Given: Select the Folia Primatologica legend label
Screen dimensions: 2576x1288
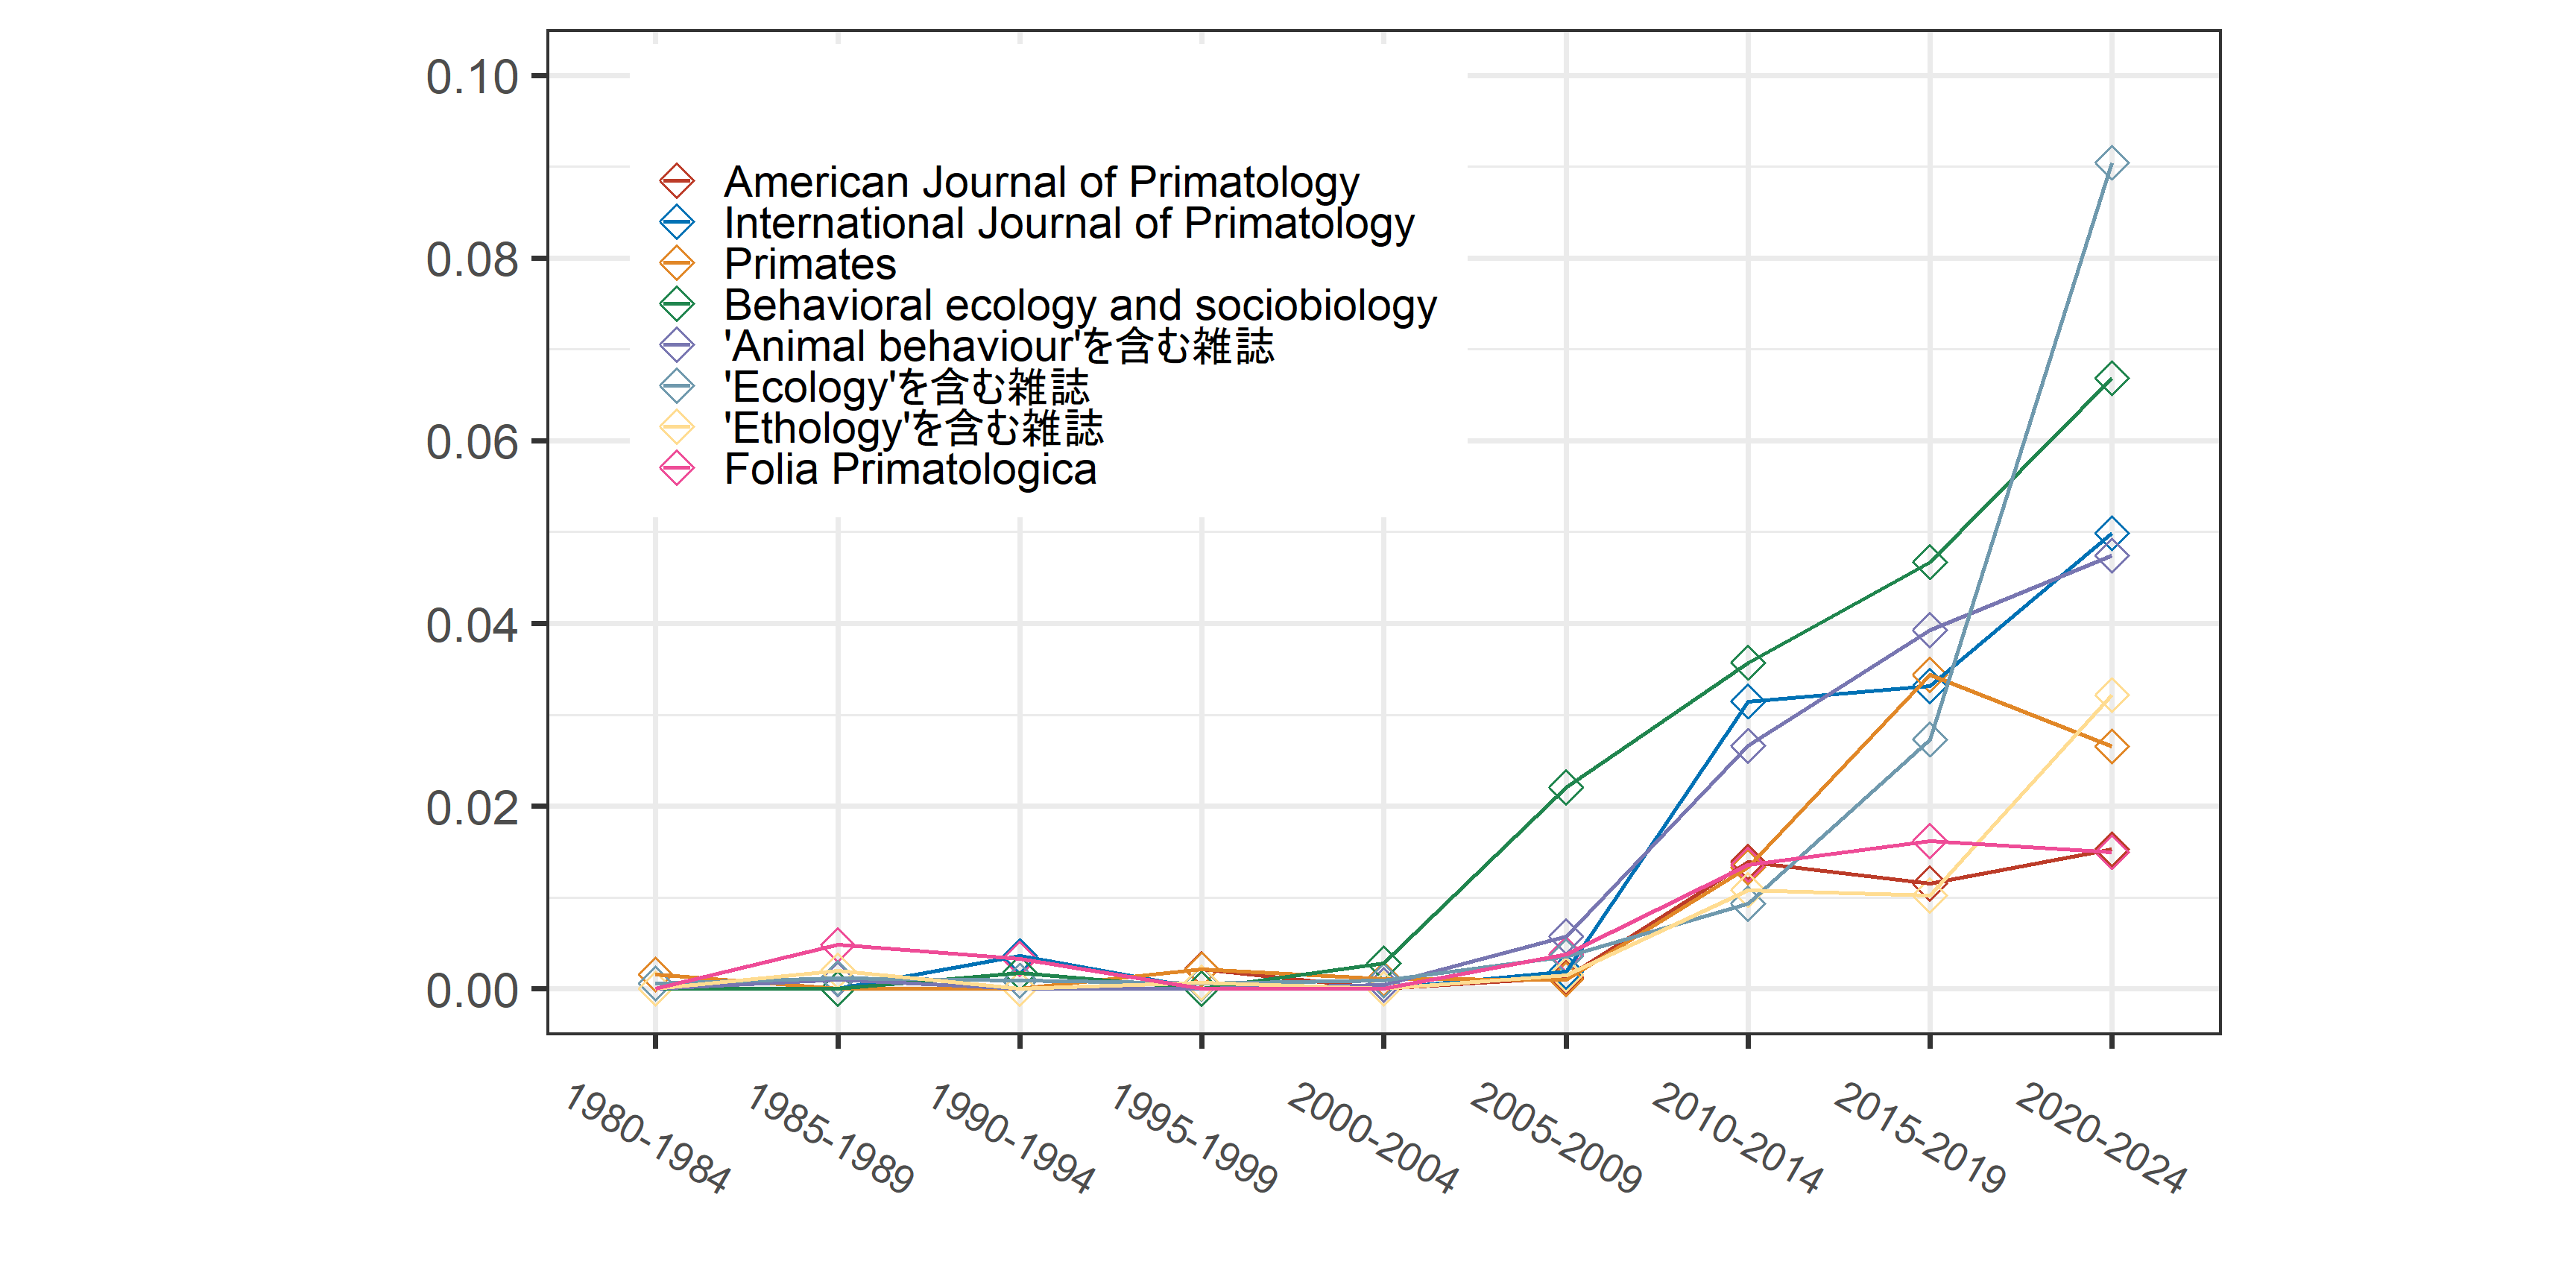Looking at the screenshot, I should pyautogui.click(x=910, y=469).
